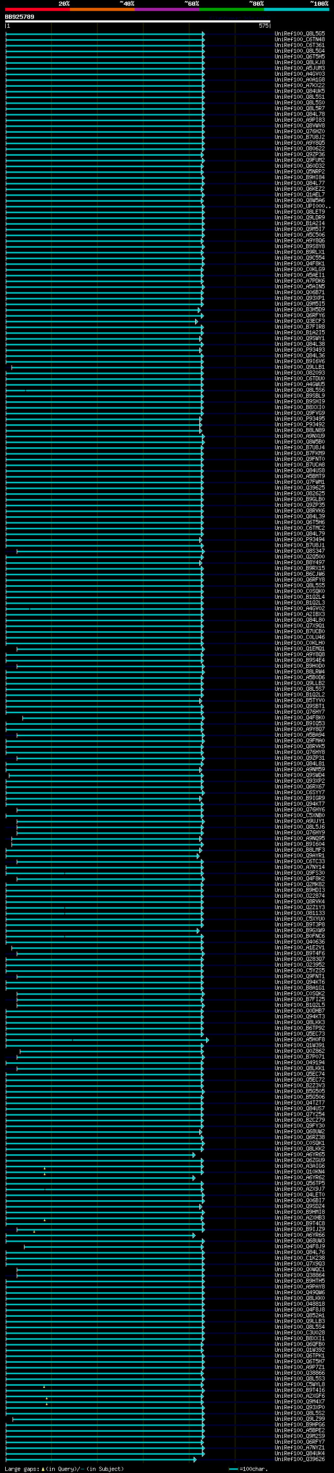Select hit UniRef100_B7U8J2

click(x=300, y=137)
